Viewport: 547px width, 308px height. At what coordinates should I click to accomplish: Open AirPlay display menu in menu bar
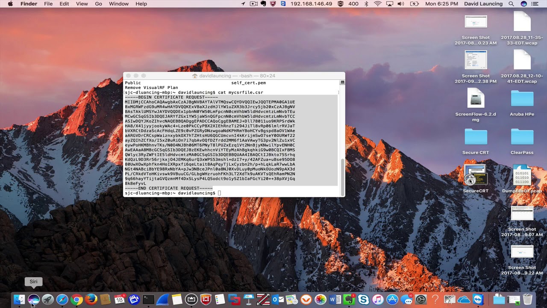point(389,4)
